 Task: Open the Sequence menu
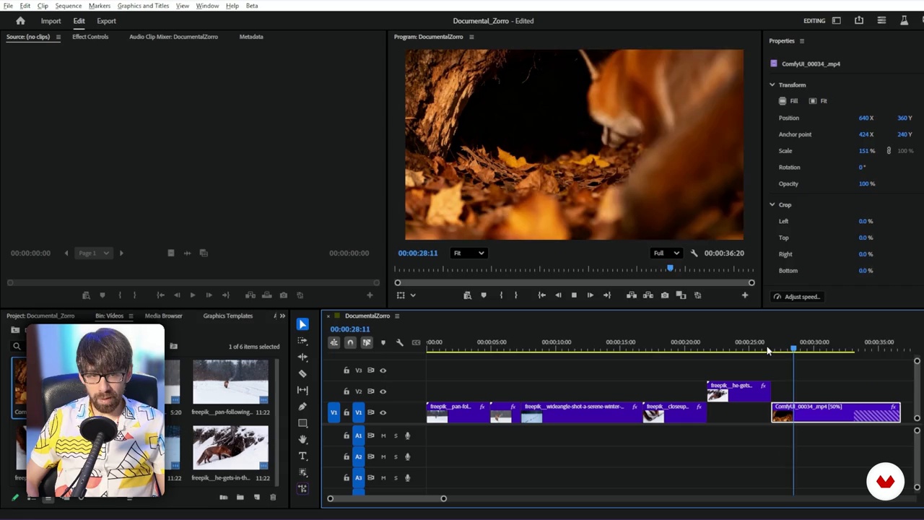pos(68,6)
